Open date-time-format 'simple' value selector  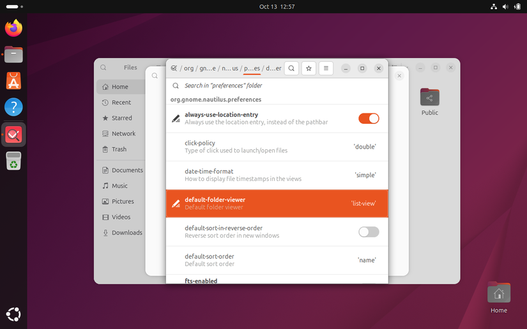coord(365,175)
